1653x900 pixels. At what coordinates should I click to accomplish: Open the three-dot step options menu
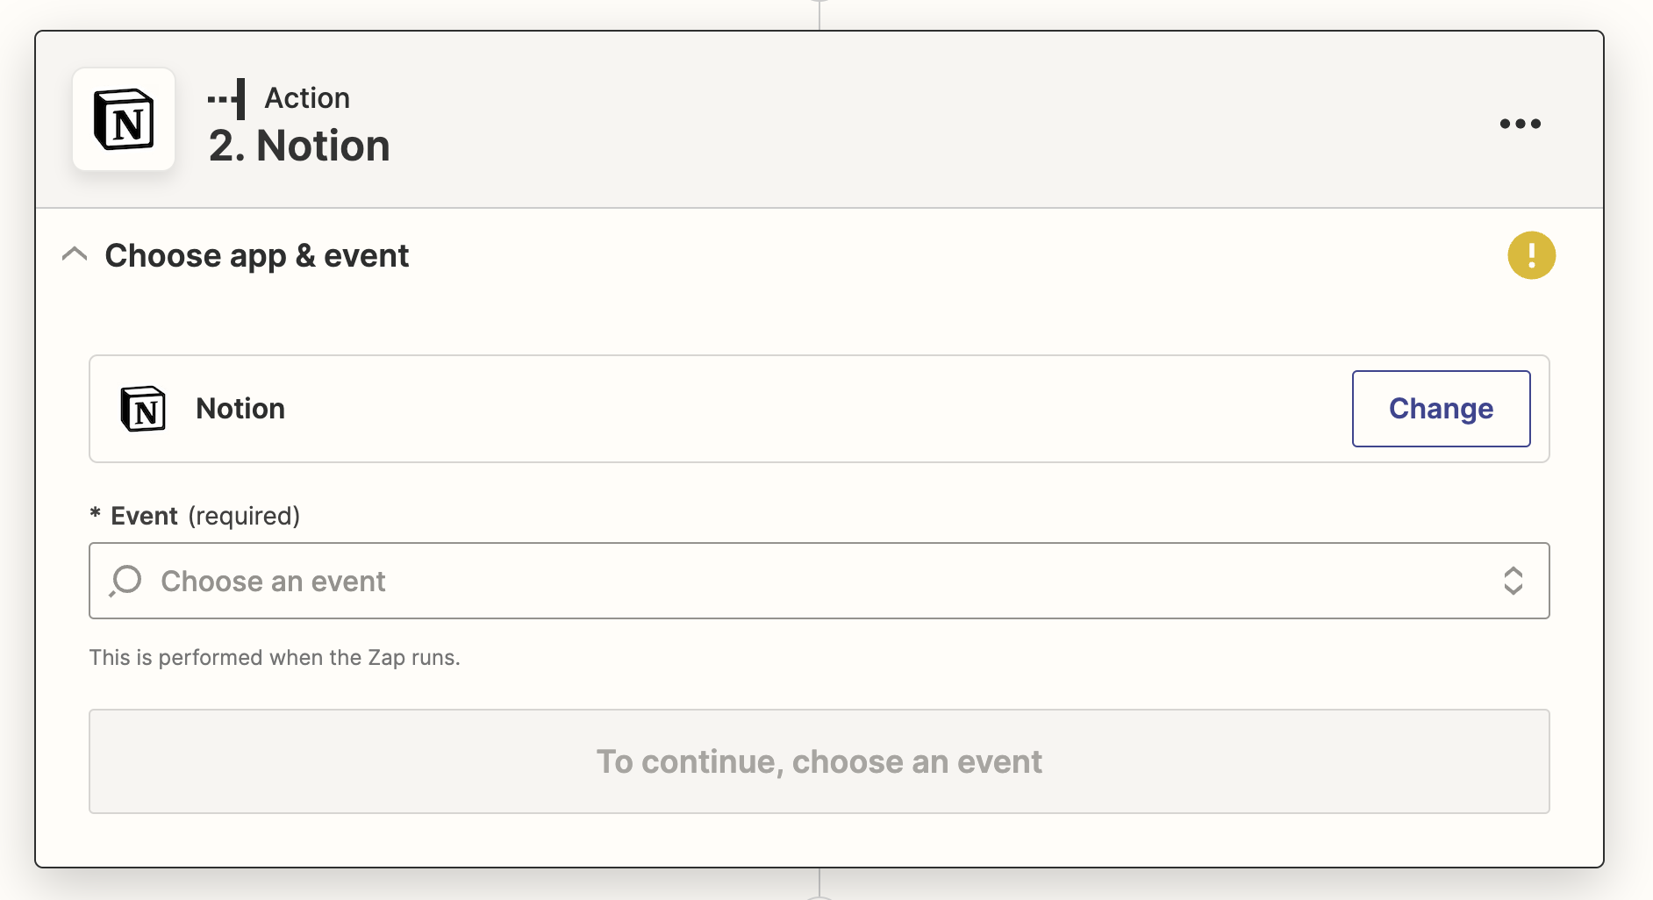[x=1520, y=124]
